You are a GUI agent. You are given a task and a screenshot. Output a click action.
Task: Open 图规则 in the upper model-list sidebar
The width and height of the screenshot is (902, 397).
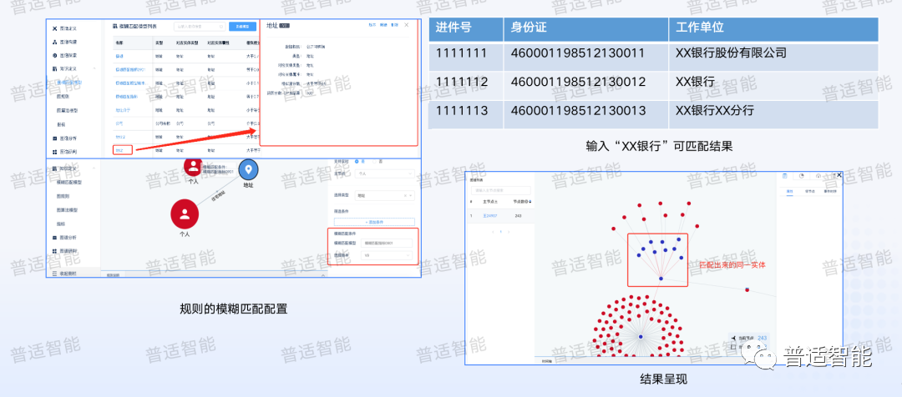point(63,97)
